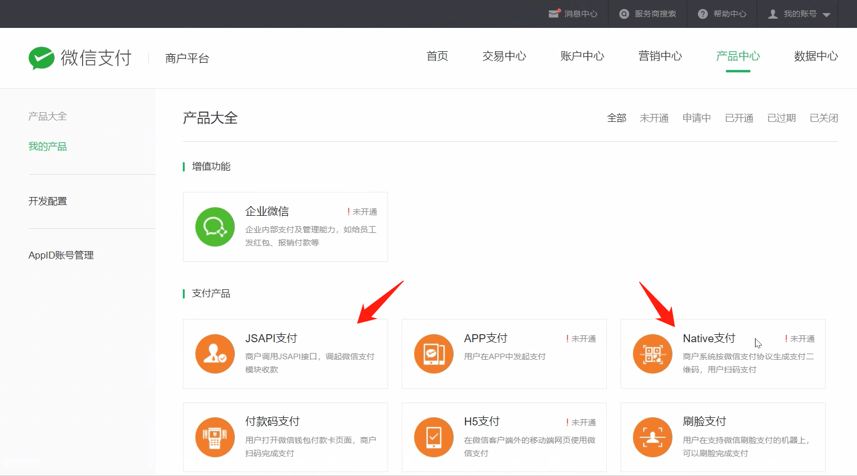Viewport: 857px width, 476px height.
Task: Expand the 我的账号 dropdown arrow
Action: pyautogui.click(x=826, y=15)
